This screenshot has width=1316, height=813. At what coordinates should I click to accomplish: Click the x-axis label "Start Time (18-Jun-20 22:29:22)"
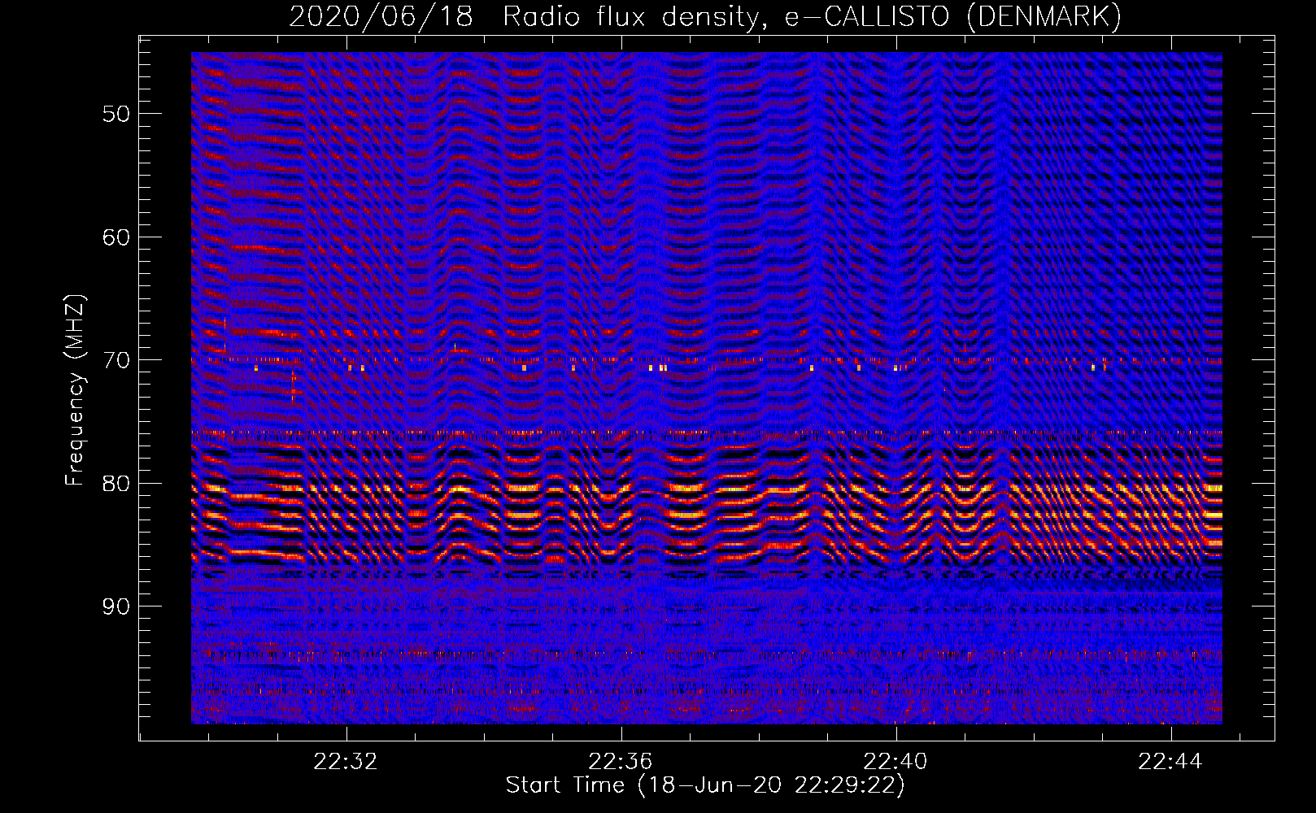(x=705, y=785)
